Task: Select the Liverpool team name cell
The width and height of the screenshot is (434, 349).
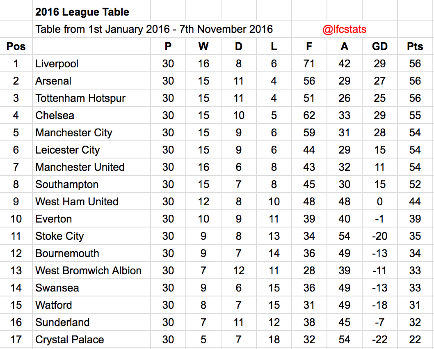Action: tap(91, 63)
